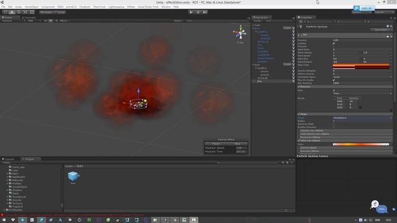Toggle the 2D view button
397x223 pixels.
(45, 20)
